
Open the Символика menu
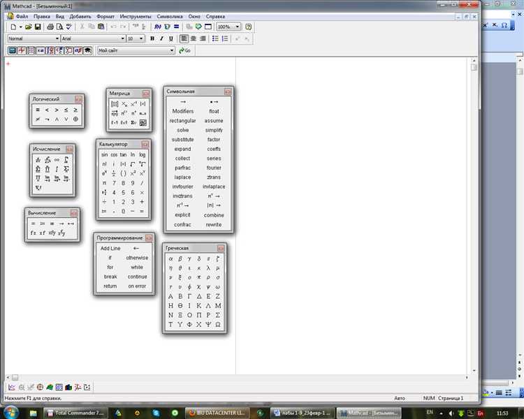pos(170,15)
